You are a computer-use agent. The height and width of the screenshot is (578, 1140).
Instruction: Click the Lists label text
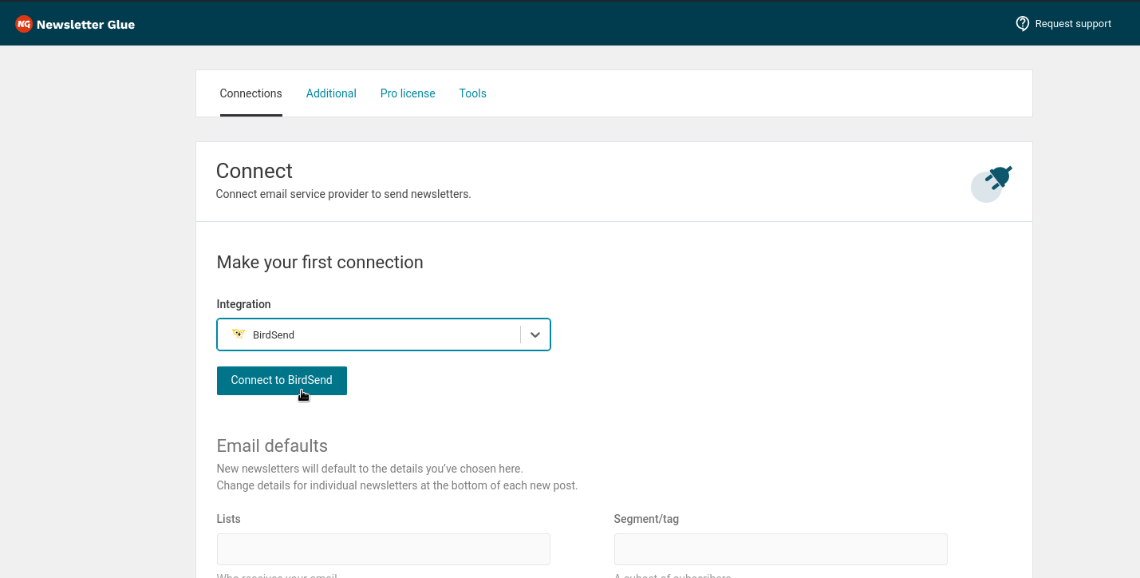click(229, 519)
